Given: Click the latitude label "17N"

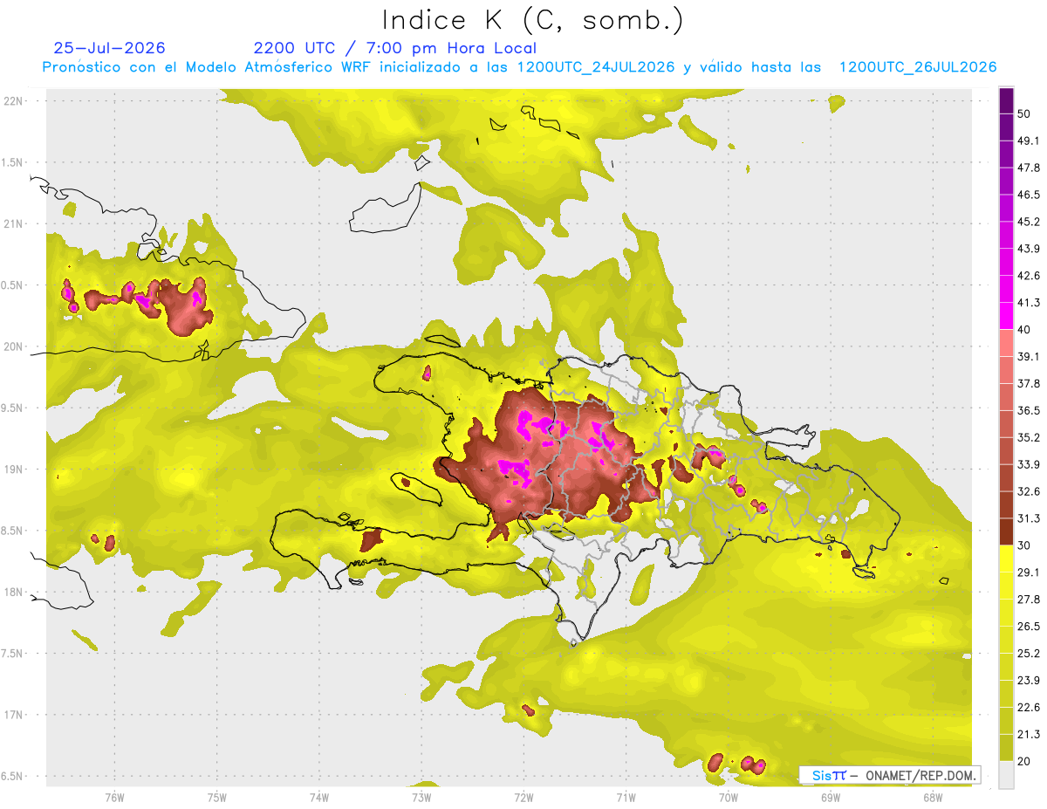Looking at the screenshot, I should tap(12, 715).
